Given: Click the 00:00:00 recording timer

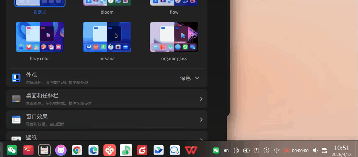Looking at the screenshot, I should coord(300,151).
